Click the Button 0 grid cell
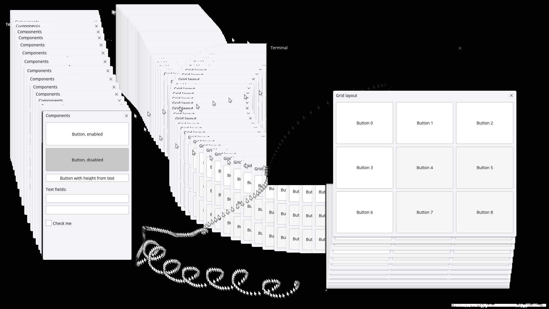Image resolution: width=549 pixels, height=309 pixels. 364,123
